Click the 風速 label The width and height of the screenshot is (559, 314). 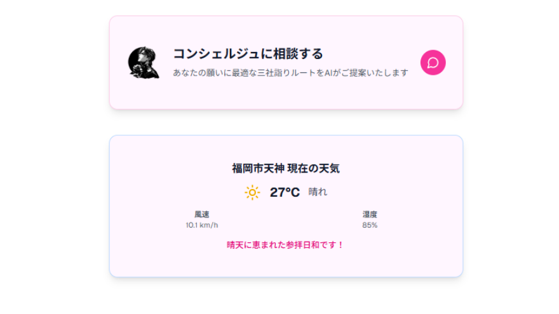click(202, 214)
